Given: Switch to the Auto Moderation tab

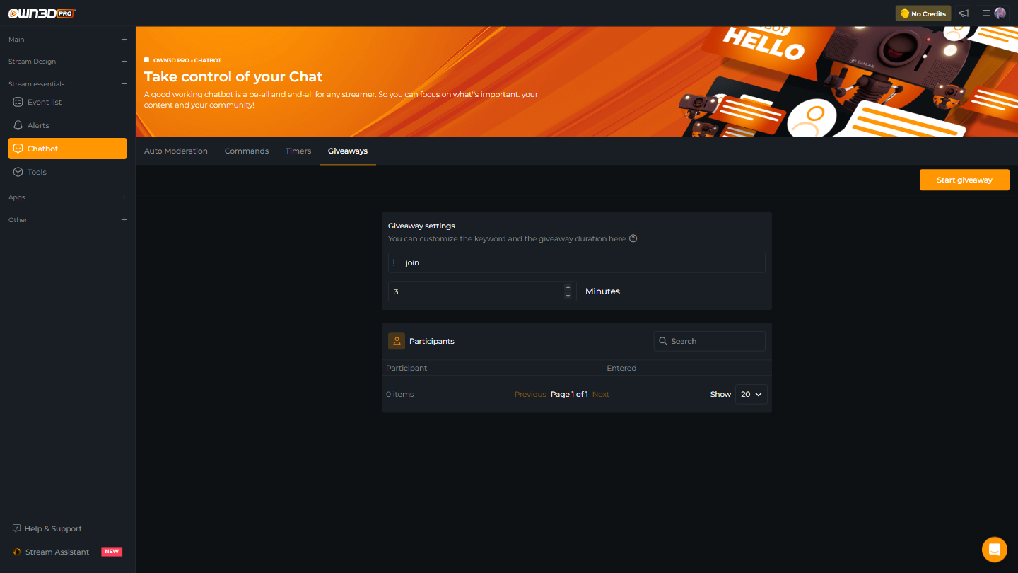Looking at the screenshot, I should [x=176, y=151].
